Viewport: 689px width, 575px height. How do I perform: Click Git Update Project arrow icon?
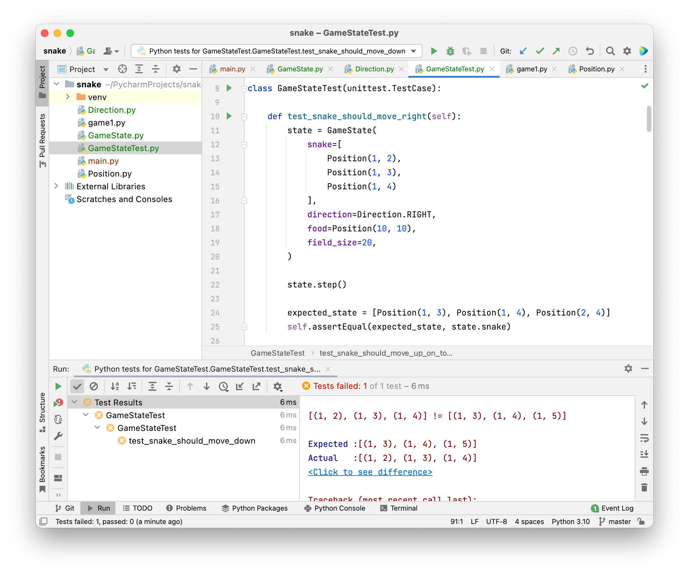tap(523, 51)
